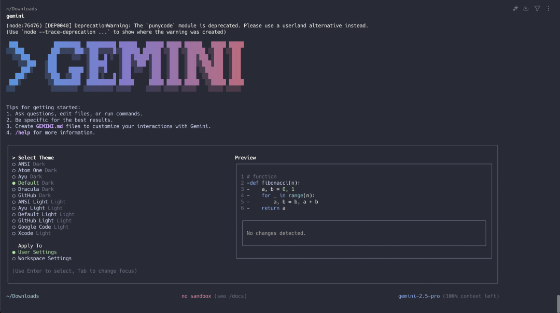Click the 'a, b = 0, 1' code line
This screenshot has width=560, height=313.
click(278, 189)
